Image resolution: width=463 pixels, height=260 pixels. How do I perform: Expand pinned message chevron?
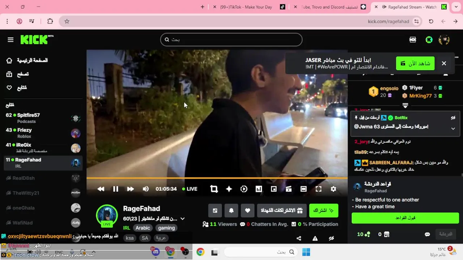pos(453,129)
